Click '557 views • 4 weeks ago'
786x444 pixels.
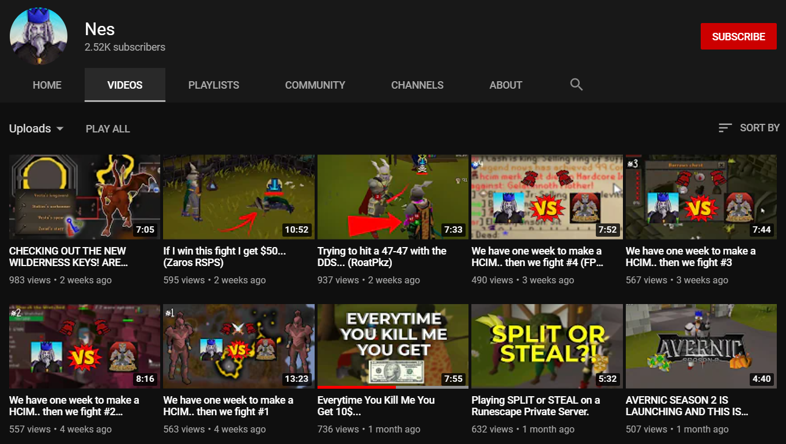61,430
